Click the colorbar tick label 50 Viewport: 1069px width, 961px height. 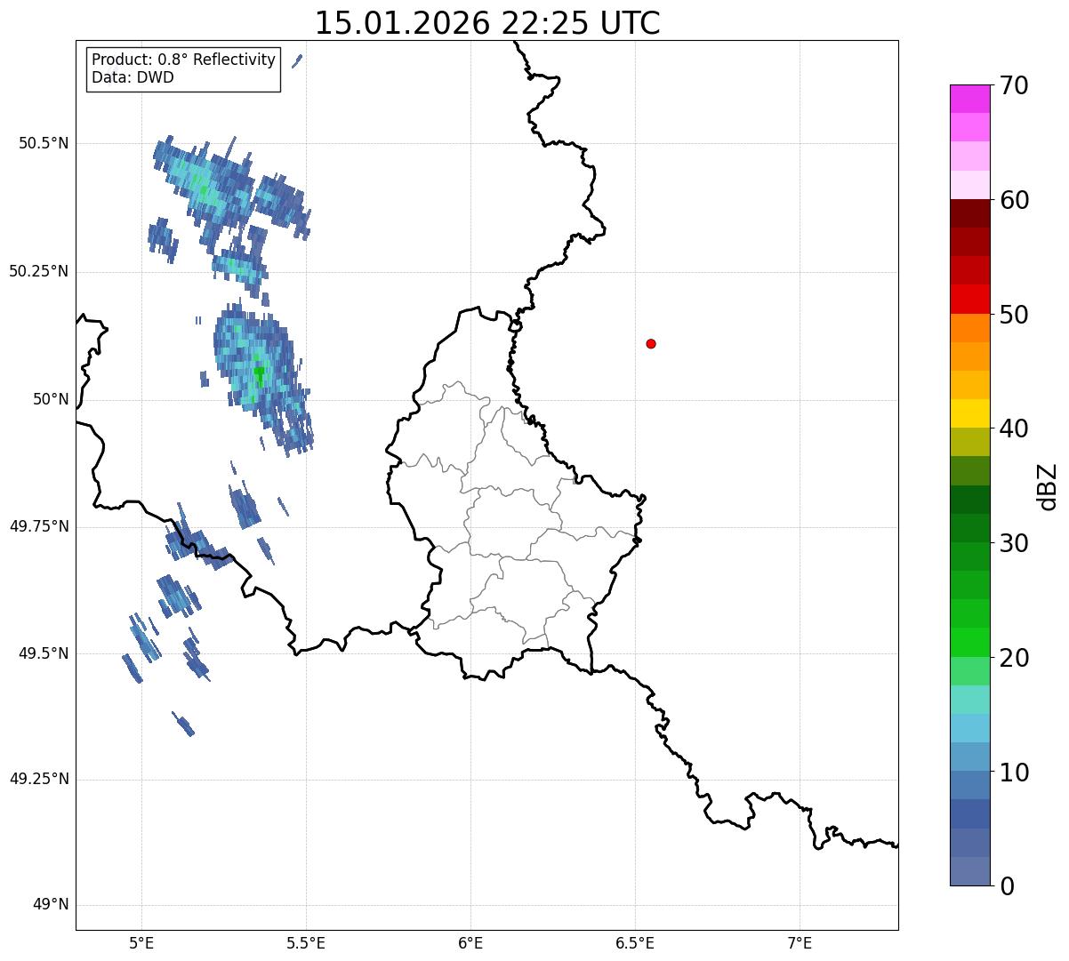[x=1015, y=315]
